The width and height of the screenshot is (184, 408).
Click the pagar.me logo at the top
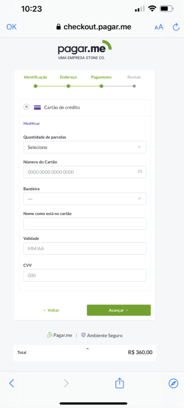(85, 50)
